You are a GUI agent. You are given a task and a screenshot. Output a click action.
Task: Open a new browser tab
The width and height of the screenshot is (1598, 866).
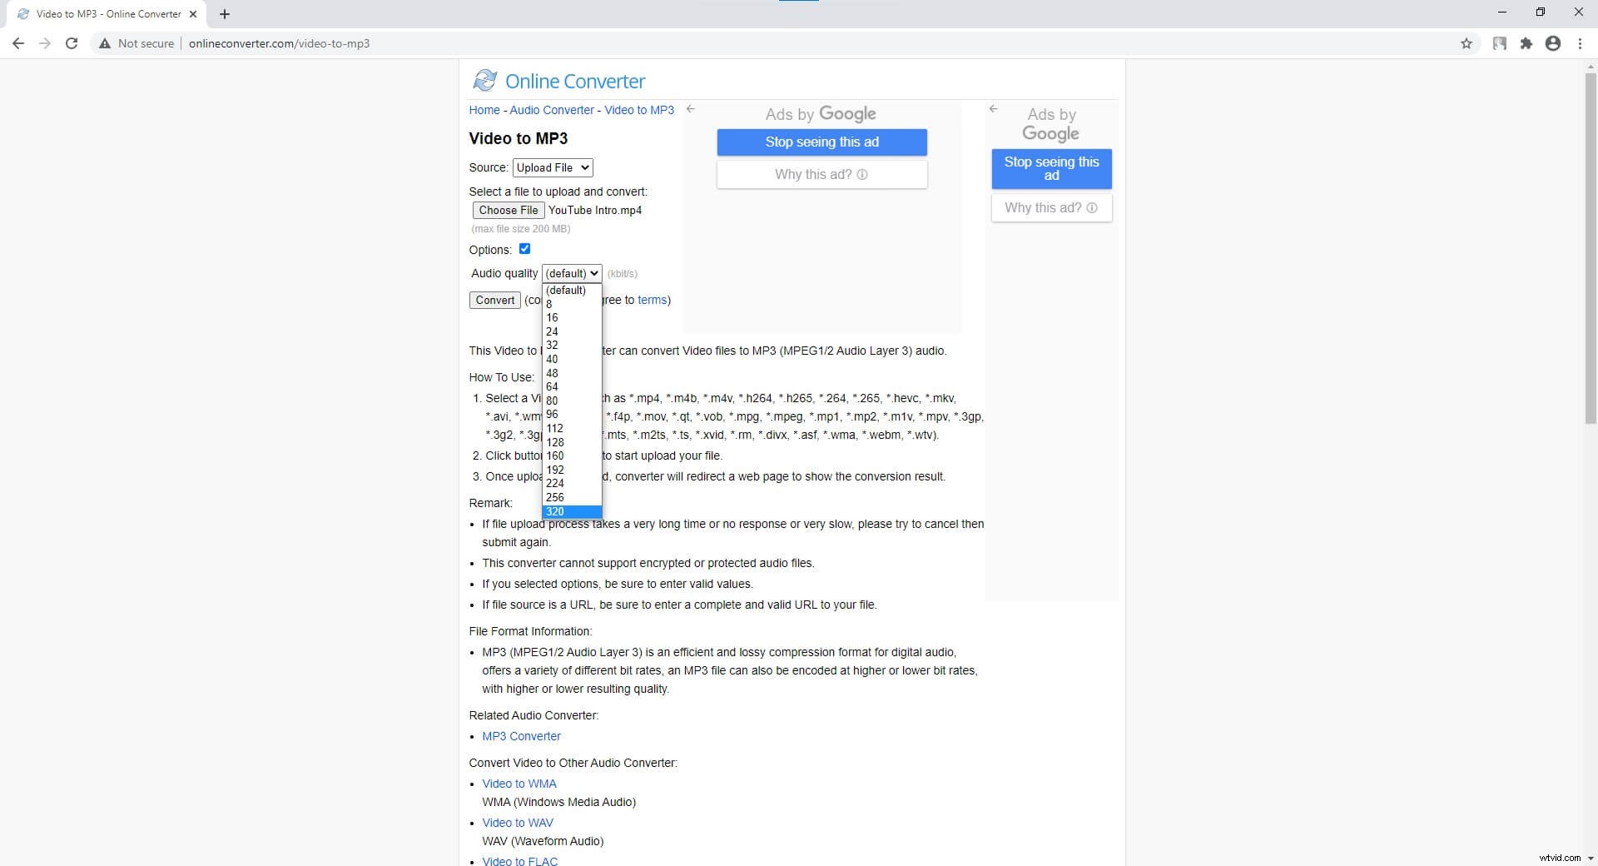[224, 14]
